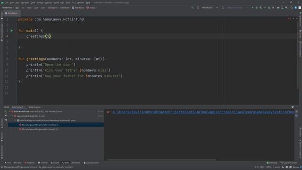Open the Help menu
Image resolution: width=302 pixels, height=170 pixels.
(x=88, y=3)
